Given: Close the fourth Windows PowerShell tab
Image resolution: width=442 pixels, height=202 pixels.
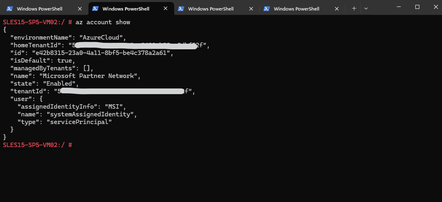Looking at the screenshot, I should click(x=337, y=9).
